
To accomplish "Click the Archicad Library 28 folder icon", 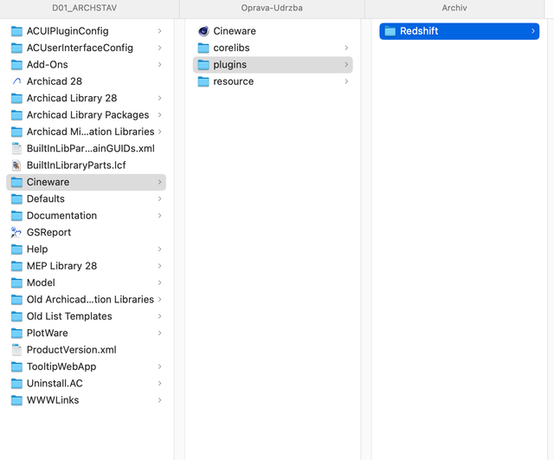I will tap(16, 98).
